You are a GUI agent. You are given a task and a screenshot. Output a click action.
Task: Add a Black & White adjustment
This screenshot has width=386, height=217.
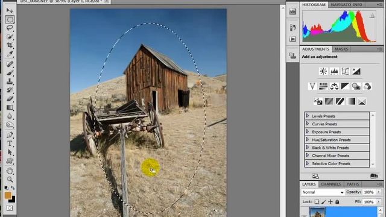(x=345, y=86)
